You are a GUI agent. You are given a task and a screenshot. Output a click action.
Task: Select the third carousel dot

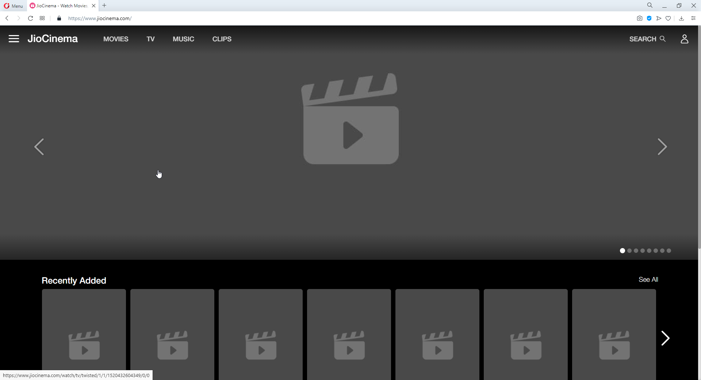[636, 251]
